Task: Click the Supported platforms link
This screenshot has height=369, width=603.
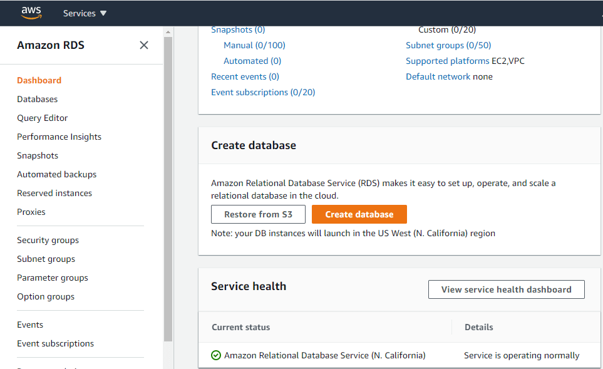Action: pyautogui.click(x=448, y=61)
